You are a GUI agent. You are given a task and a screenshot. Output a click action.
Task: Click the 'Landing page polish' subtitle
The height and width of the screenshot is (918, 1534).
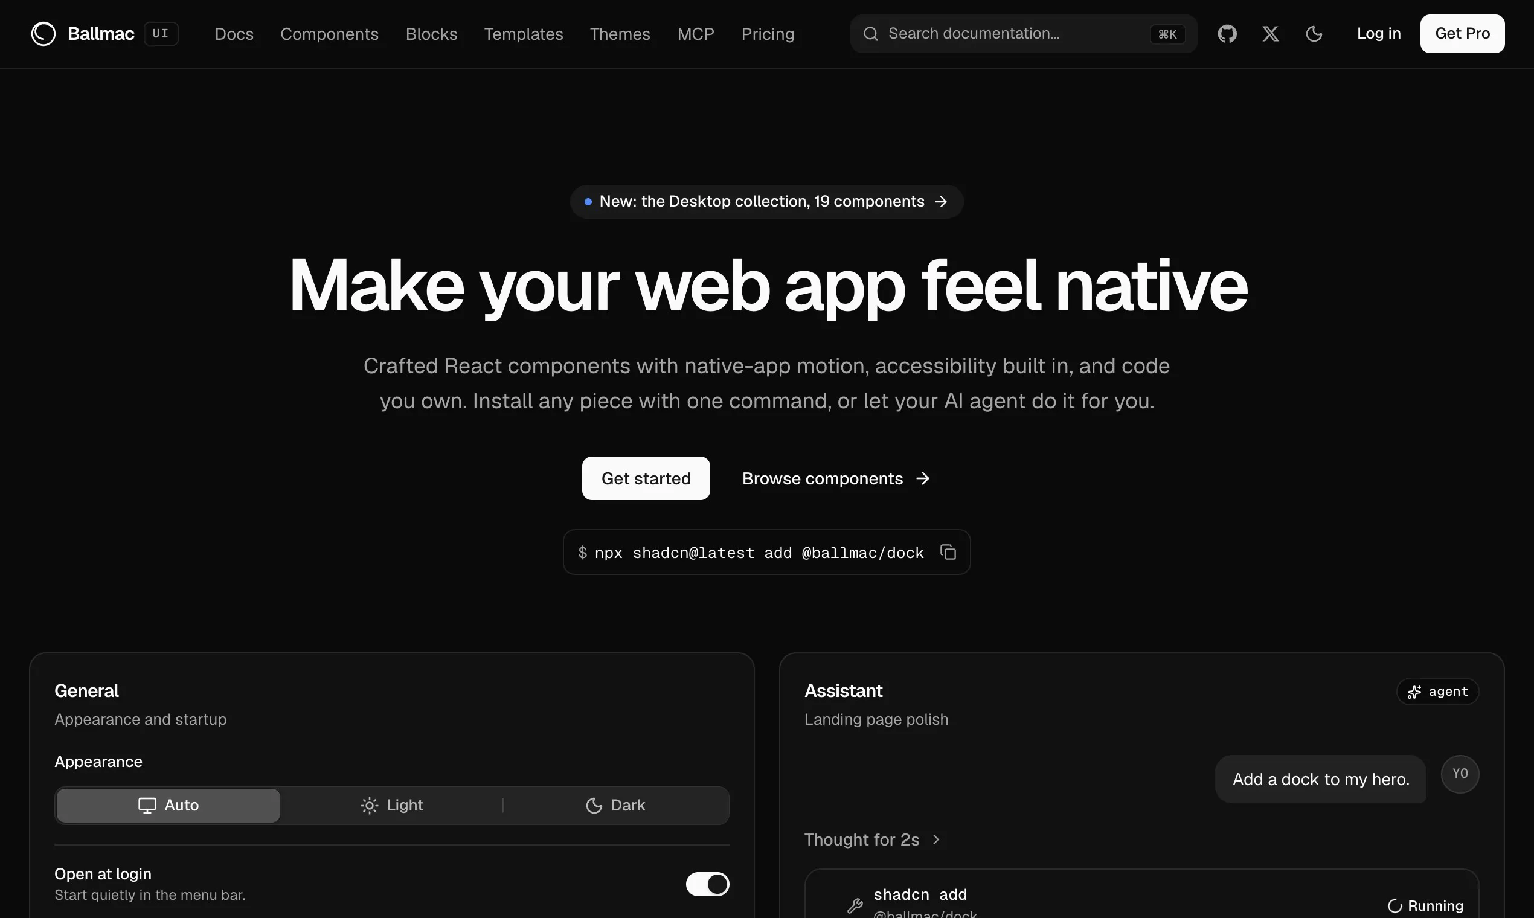(x=876, y=719)
